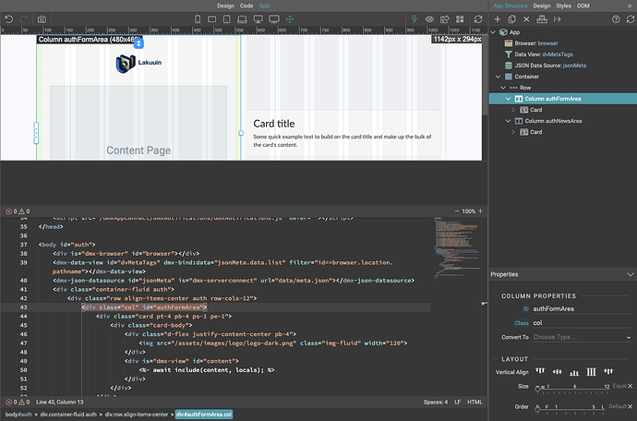This screenshot has width=637, height=421.
Task: Undo the last change in the toolbar
Action: [9, 19]
